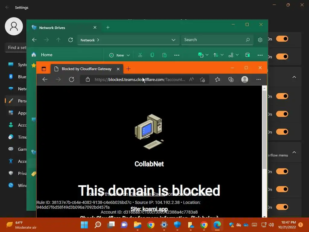Click the Settings user account avatar
The width and height of the screenshot is (309, 232).
coord(14,26)
